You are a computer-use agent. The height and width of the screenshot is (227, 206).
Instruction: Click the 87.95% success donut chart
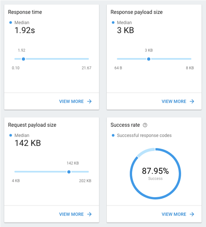pos(155,173)
